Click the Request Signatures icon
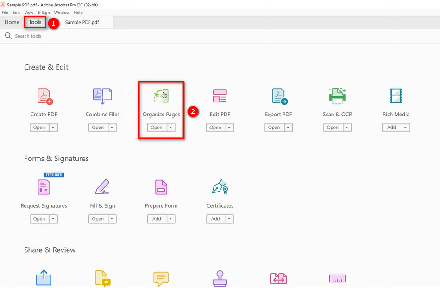This screenshot has width=440, height=288. (x=44, y=187)
